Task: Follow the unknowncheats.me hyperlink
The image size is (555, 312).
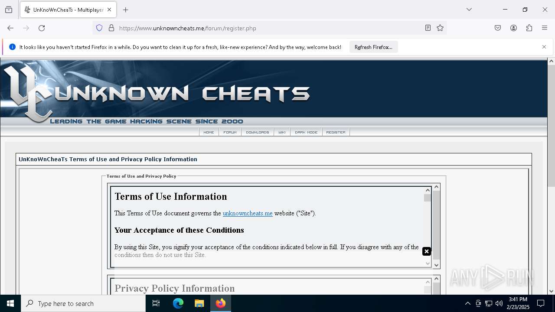Action: tap(248, 213)
